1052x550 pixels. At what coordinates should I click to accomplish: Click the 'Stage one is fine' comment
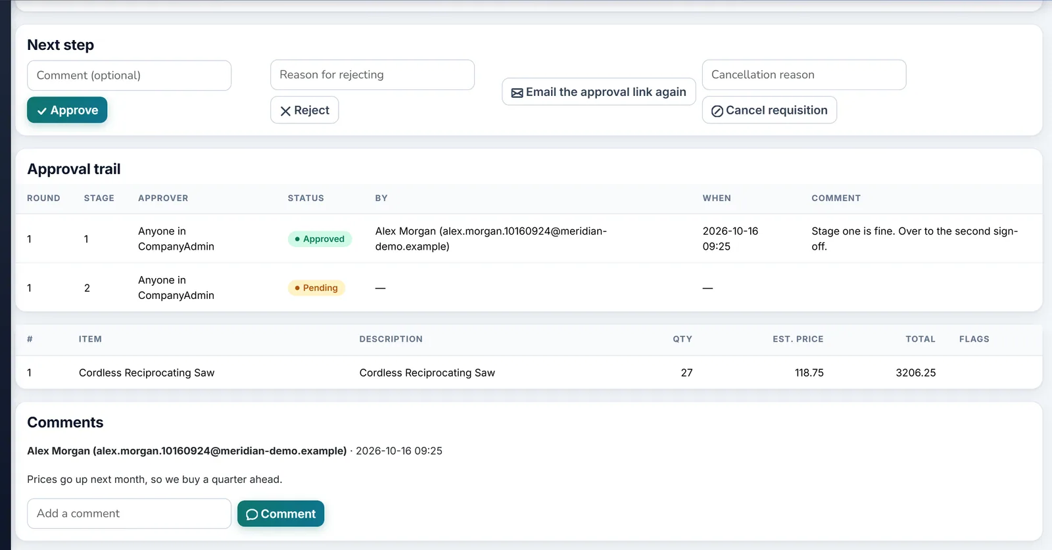pos(915,239)
